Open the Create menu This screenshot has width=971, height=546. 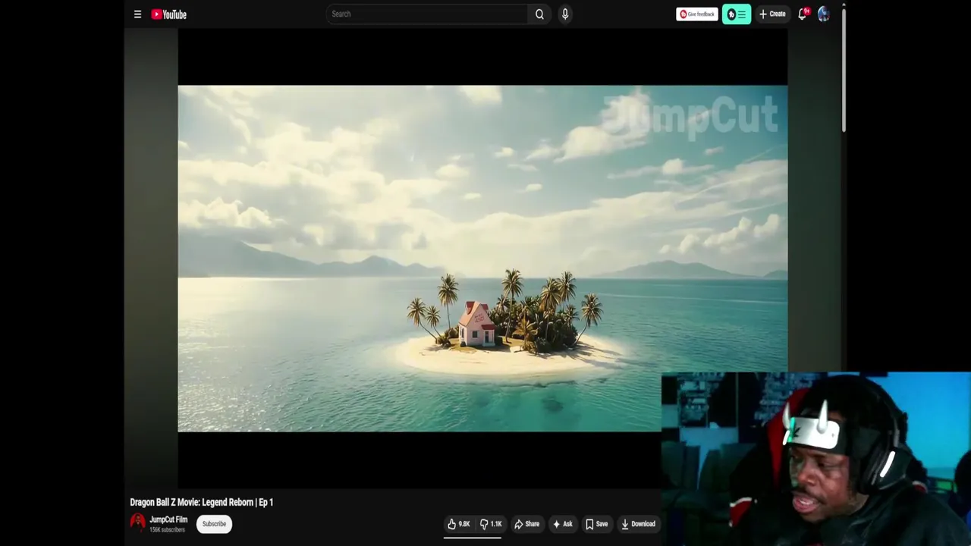click(772, 14)
